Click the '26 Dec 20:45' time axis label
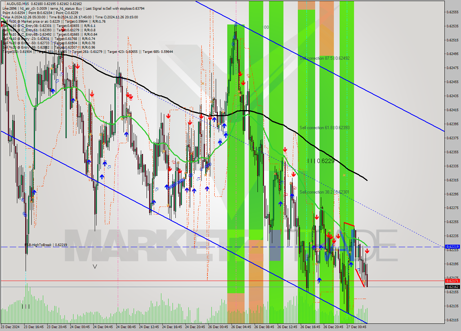The image size is (461, 331). click(334, 327)
